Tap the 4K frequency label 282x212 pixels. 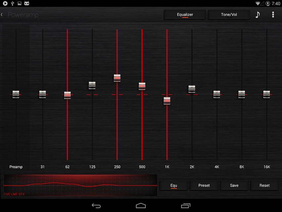[x=217, y=167]
